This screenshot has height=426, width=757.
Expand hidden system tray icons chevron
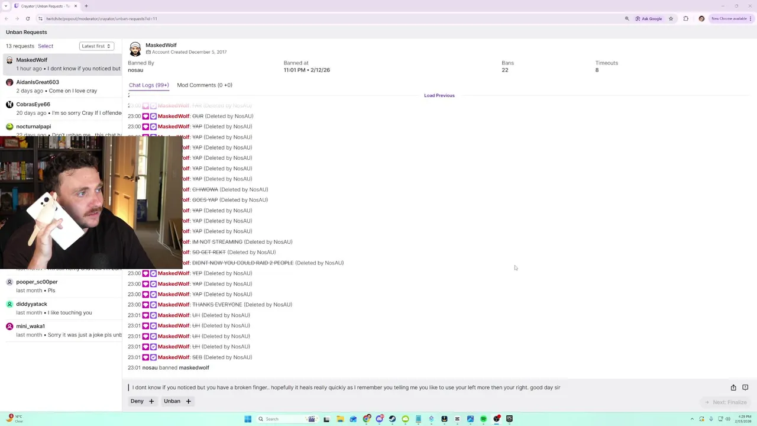pyautogui.click(x=693, y=419)
